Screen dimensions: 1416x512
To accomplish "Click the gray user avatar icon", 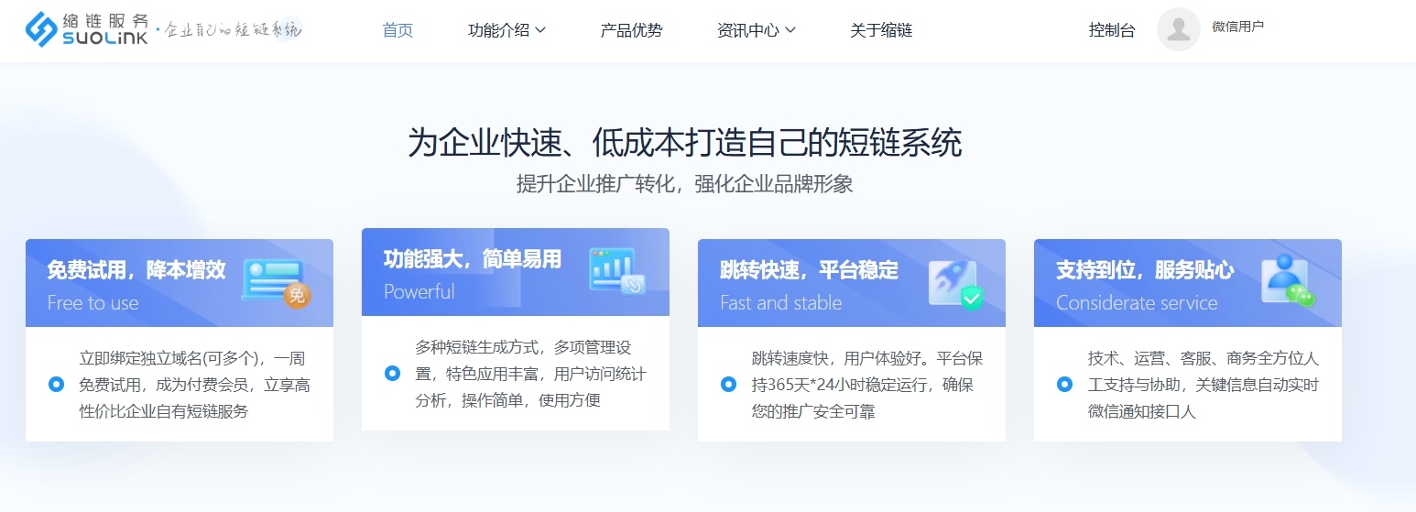I will click(1178, 29).
